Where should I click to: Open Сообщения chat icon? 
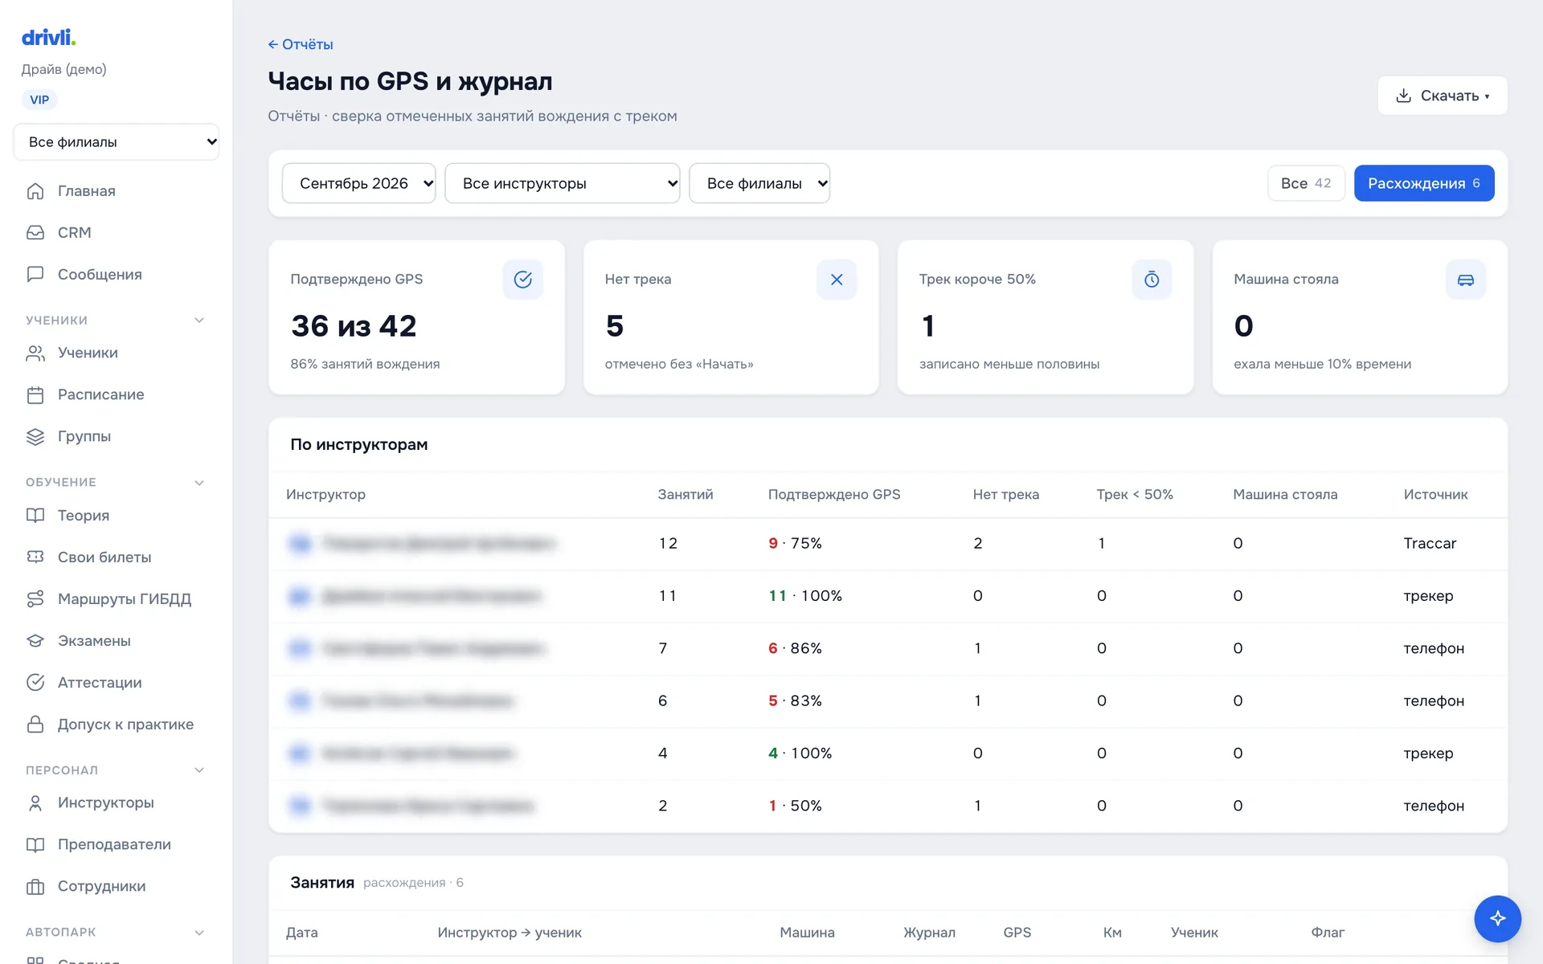click(x=35, y=275)
